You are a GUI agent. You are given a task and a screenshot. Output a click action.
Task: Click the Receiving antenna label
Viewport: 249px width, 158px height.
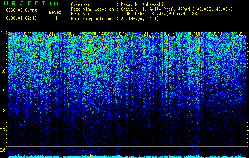91,19
